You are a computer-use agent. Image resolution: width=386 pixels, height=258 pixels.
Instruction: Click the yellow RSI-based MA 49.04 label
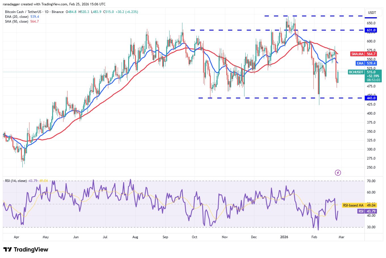[359, 205]
